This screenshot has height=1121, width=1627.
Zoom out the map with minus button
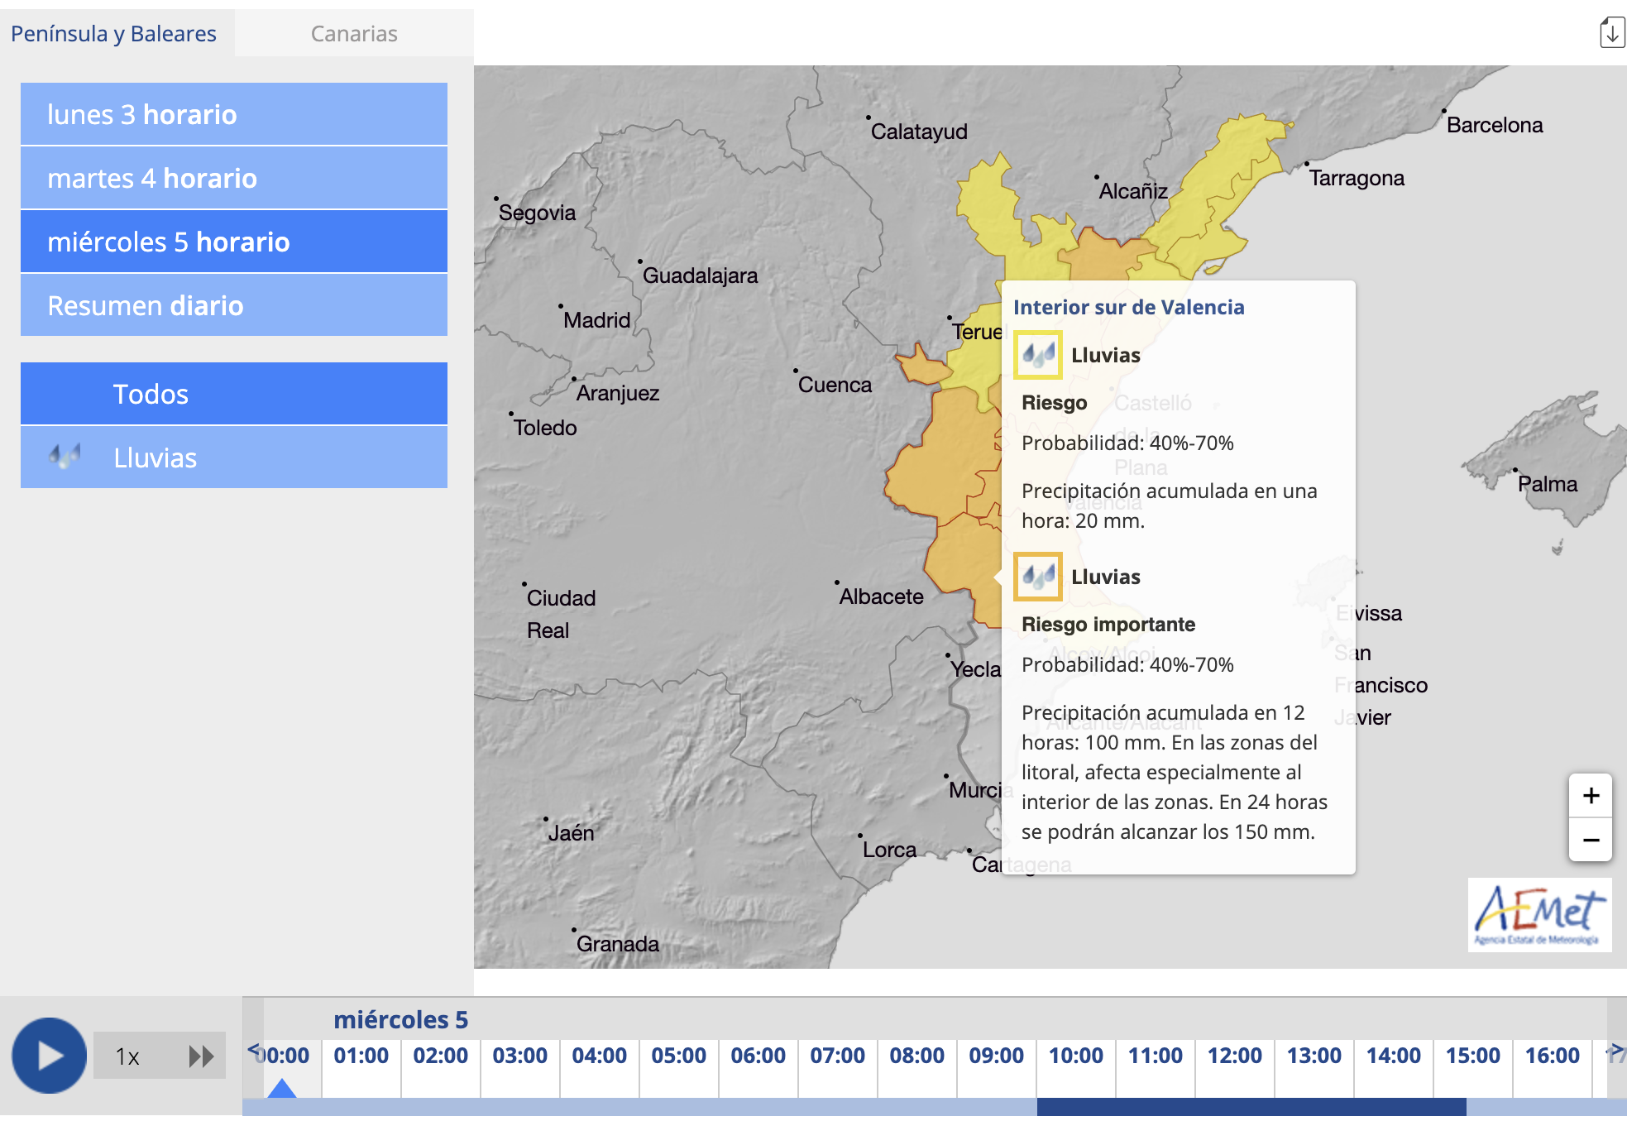click(x=1591, y=840)
